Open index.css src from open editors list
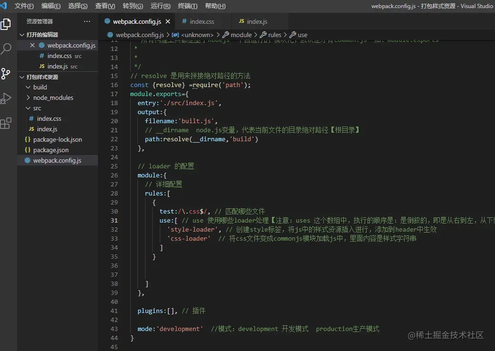The image size is (495, 351). pos(58,56)
